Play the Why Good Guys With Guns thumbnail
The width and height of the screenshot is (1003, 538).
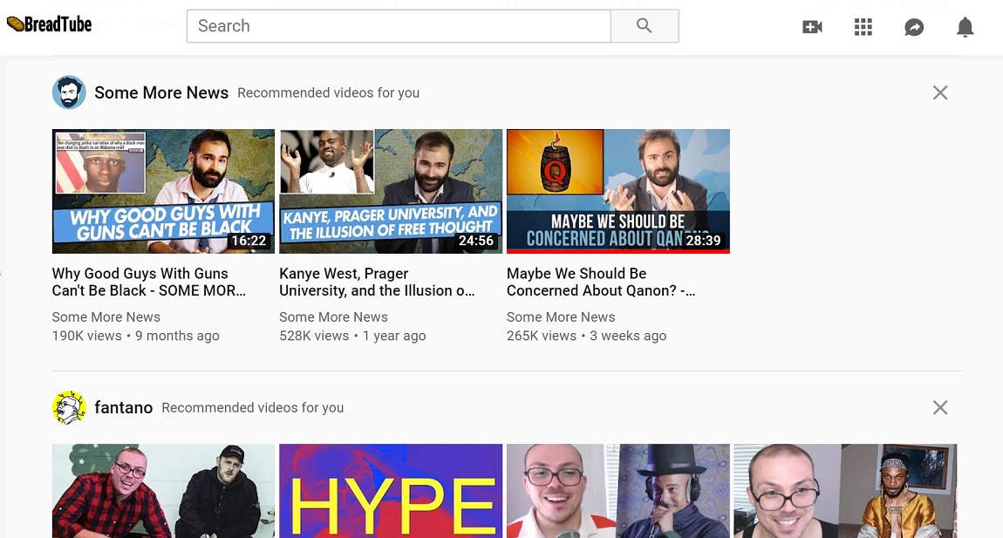163,191
